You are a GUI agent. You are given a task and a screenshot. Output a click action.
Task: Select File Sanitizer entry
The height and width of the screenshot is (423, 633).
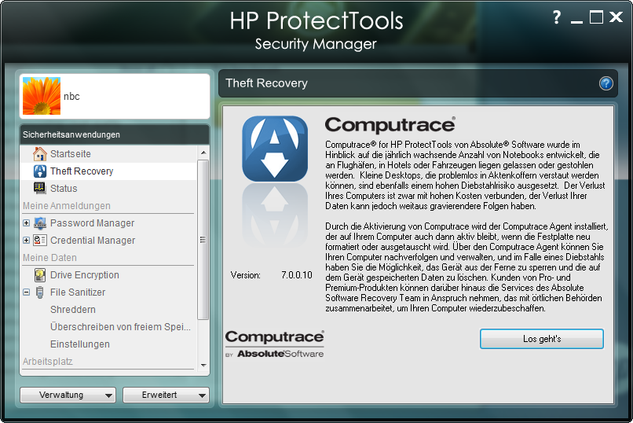tap(78, 292)
